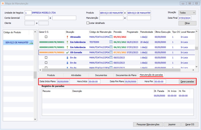Screen dimensions: 201x130
Task: Click the red Atrasado status exclamation icon
Action: click(x=67, y=37)
